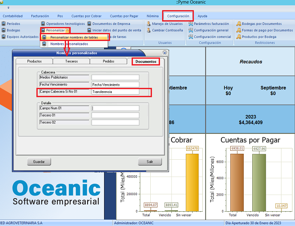Open the Pos ribbon tab
This screenshot has height=226, width=295.
point(60,16)
